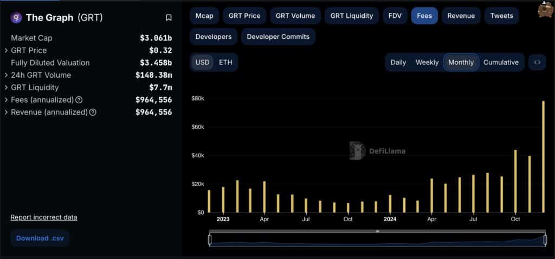Switch chart denomination to USD
The image size is (555, 259).
pyautogui.click(x=203, y=63)
